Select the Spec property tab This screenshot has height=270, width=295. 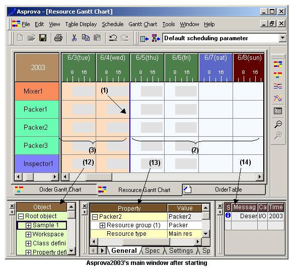[153, 251]
